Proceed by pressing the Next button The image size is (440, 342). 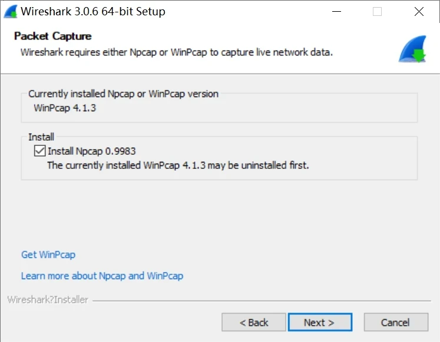pyautogui.click(x=319, y=322)
